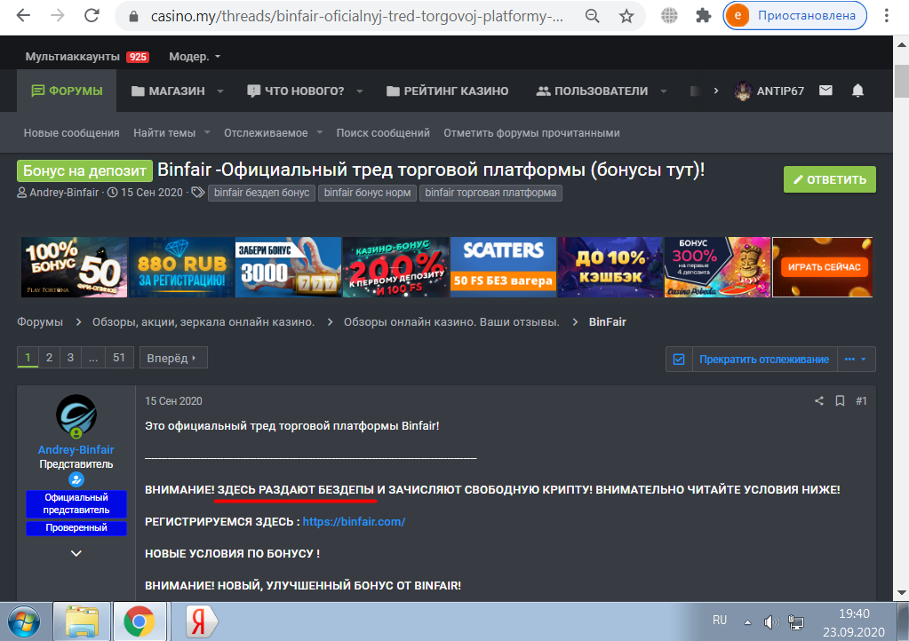Go to Новые сообщения
The width and height of the screenshot is (909, 641).
[71, 133]
